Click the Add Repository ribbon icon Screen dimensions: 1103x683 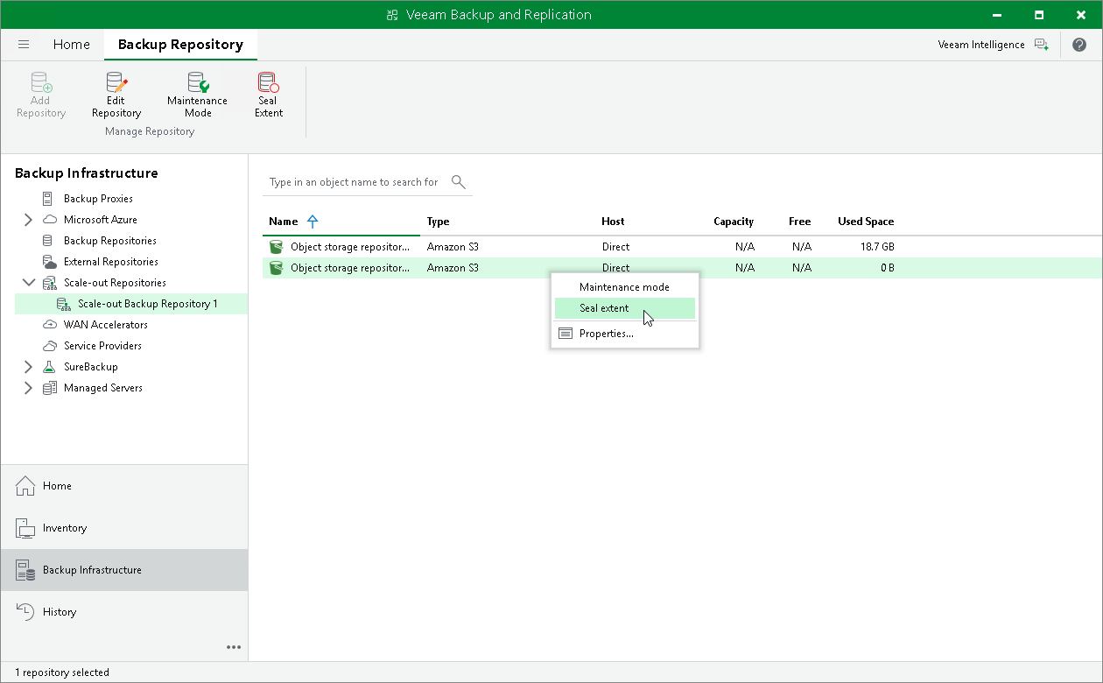click(x=41, y=82)
